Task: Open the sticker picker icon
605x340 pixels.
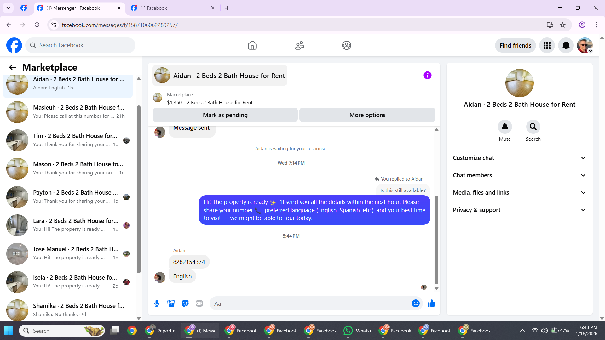Action: [x=185, y=303]
